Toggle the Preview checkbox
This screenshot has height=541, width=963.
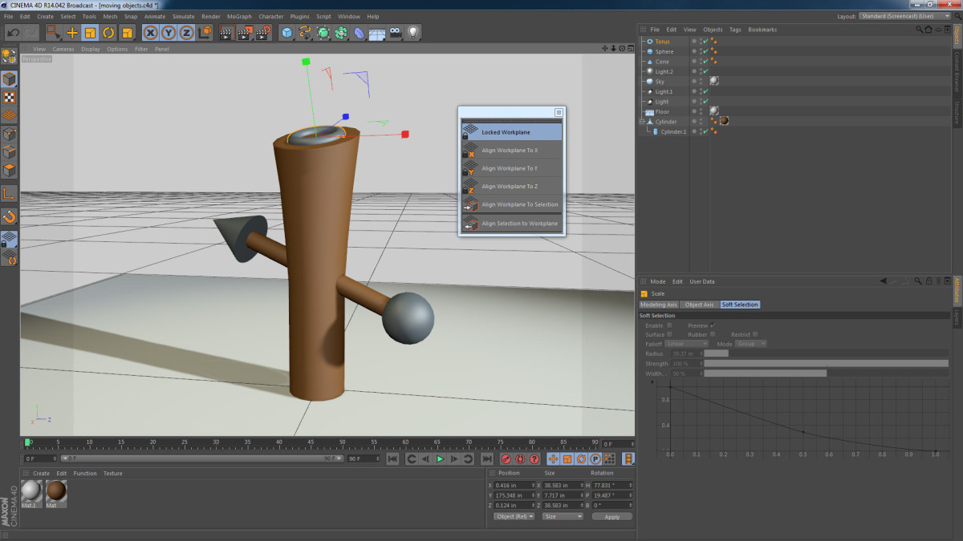712,325
